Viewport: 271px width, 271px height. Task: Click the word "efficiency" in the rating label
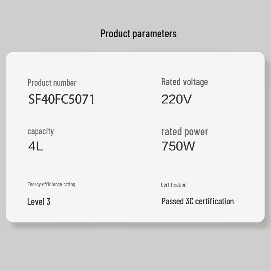(x=53, y=184)
